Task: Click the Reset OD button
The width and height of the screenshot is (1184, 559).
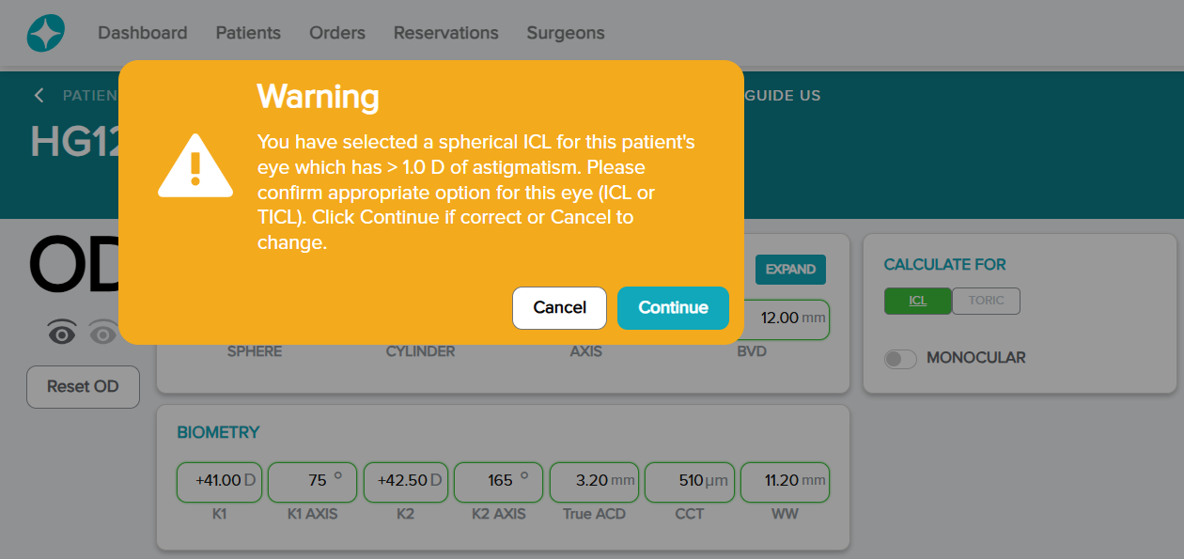Action: [x=83, y=387]
